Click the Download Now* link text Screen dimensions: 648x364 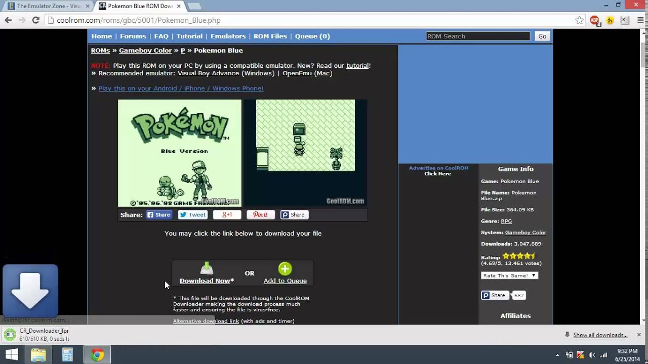207,281
